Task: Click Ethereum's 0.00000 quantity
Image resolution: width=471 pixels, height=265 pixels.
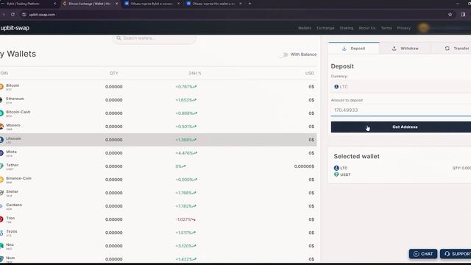Action: [x=114, y=100]
